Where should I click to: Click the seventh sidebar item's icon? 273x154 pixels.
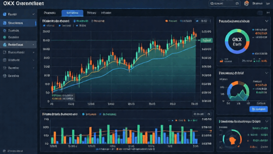click(x=5, y=60)
